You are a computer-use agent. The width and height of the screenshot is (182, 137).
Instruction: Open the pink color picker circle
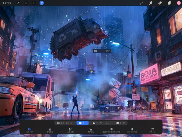pyautogui.click(x=179, y=3)
